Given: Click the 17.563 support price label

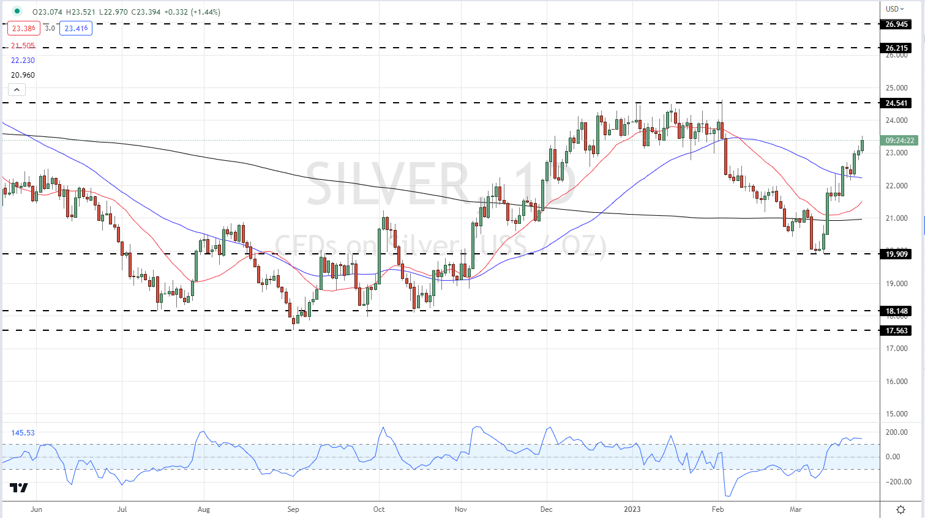Looking at the screenshot, I should [x=897, y=331].
